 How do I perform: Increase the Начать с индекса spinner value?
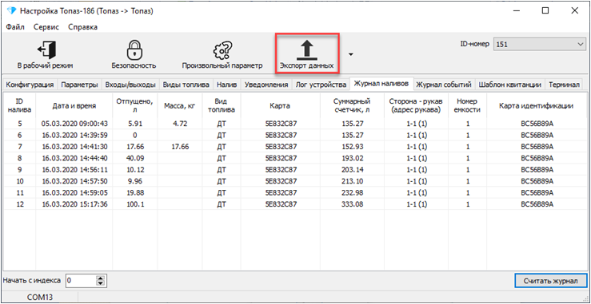point(100,278)
